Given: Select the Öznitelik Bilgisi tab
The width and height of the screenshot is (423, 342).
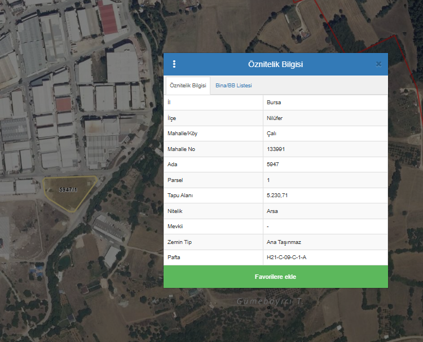Looking at the screenshot, I should pyautogui.click(x=187, y=86).
